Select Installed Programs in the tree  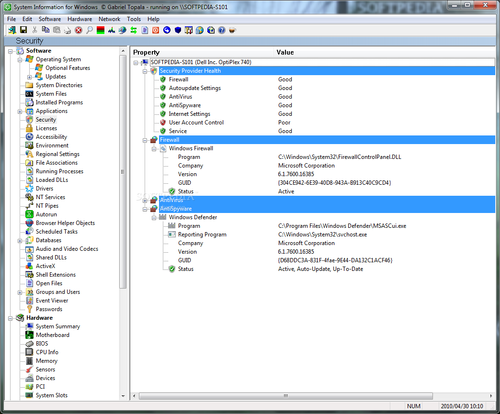tap(59, 102)
